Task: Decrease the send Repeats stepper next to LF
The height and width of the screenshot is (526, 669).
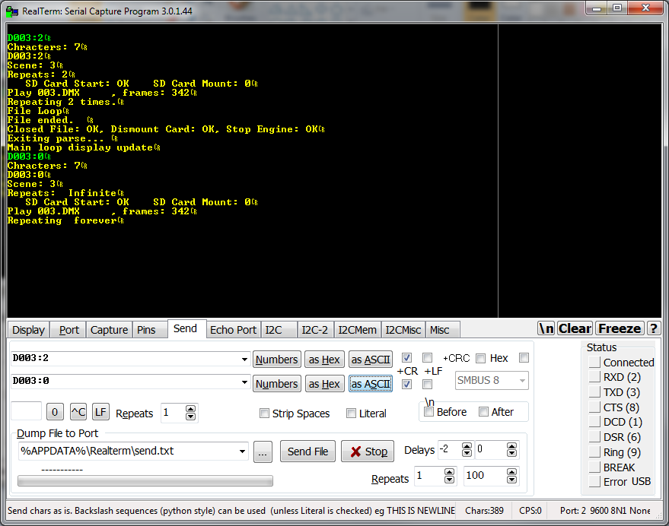Action: 191,417
